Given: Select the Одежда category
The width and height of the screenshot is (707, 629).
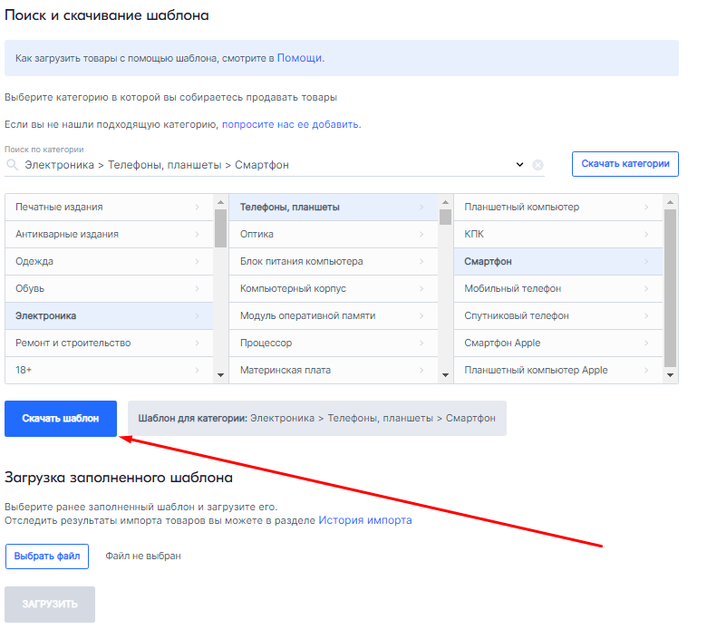Looking at the screenshot, I should (x=109, y=262).
